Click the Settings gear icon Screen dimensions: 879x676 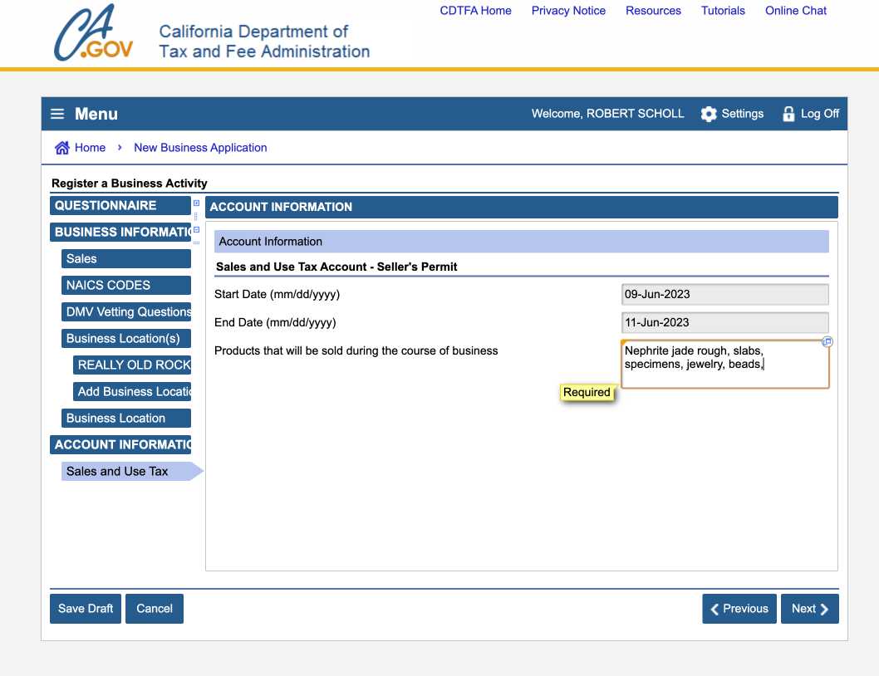point(709,115)
